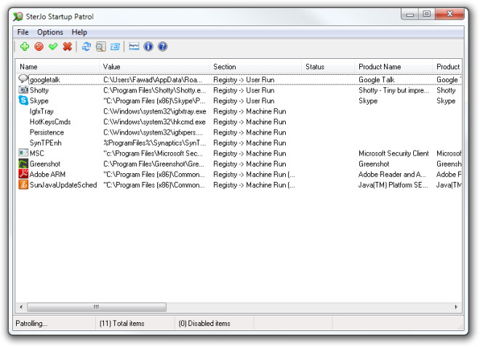Click the scrollbar left arrow
Image resolution: width=480 pixels, height=347 pixels.
[21, 307]
